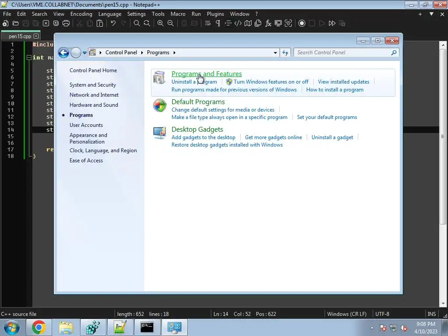Click the Close All files toolbar icon

[x=56, y=24]
